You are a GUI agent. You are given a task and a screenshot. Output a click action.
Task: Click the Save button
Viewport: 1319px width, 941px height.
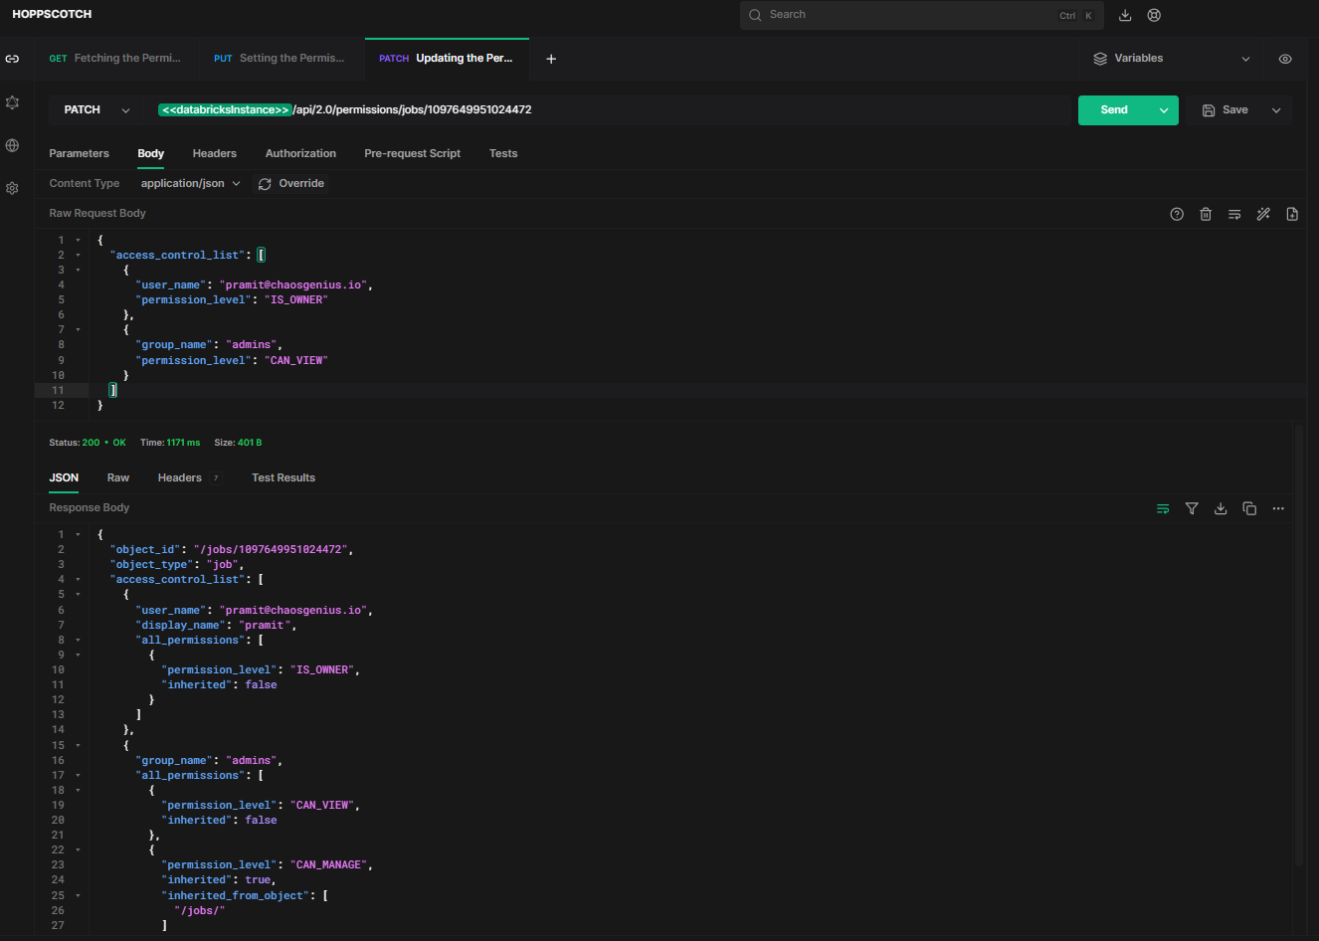tap(1225, 110)
